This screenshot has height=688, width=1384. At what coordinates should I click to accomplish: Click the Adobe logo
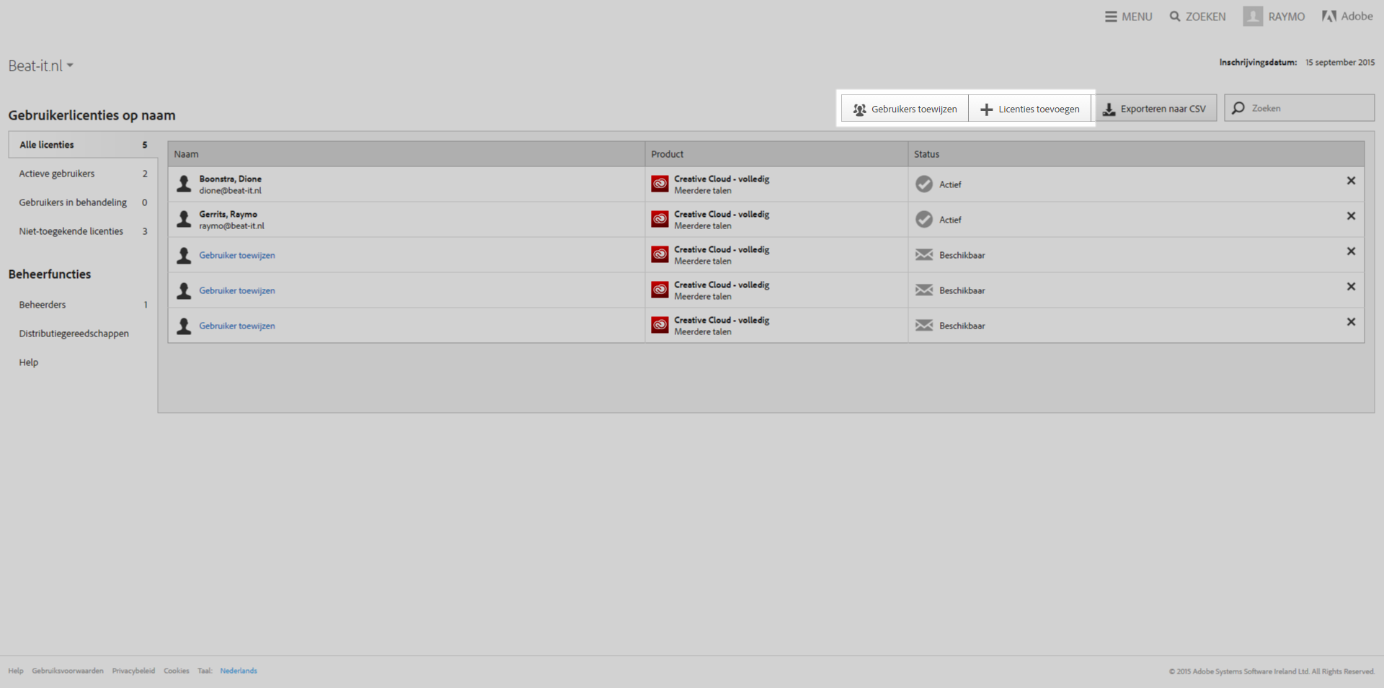coord(1347,16)
